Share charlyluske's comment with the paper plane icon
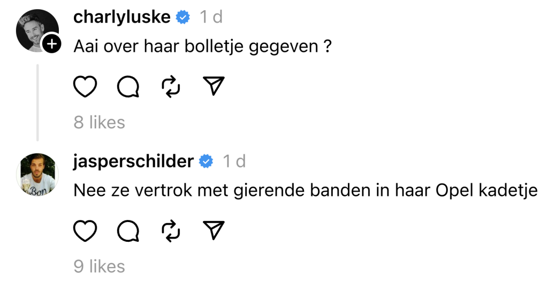The image size is (548, 282). tap(214, 87)
